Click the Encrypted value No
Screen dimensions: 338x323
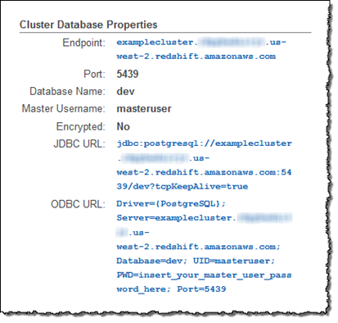tap(123, 126)
